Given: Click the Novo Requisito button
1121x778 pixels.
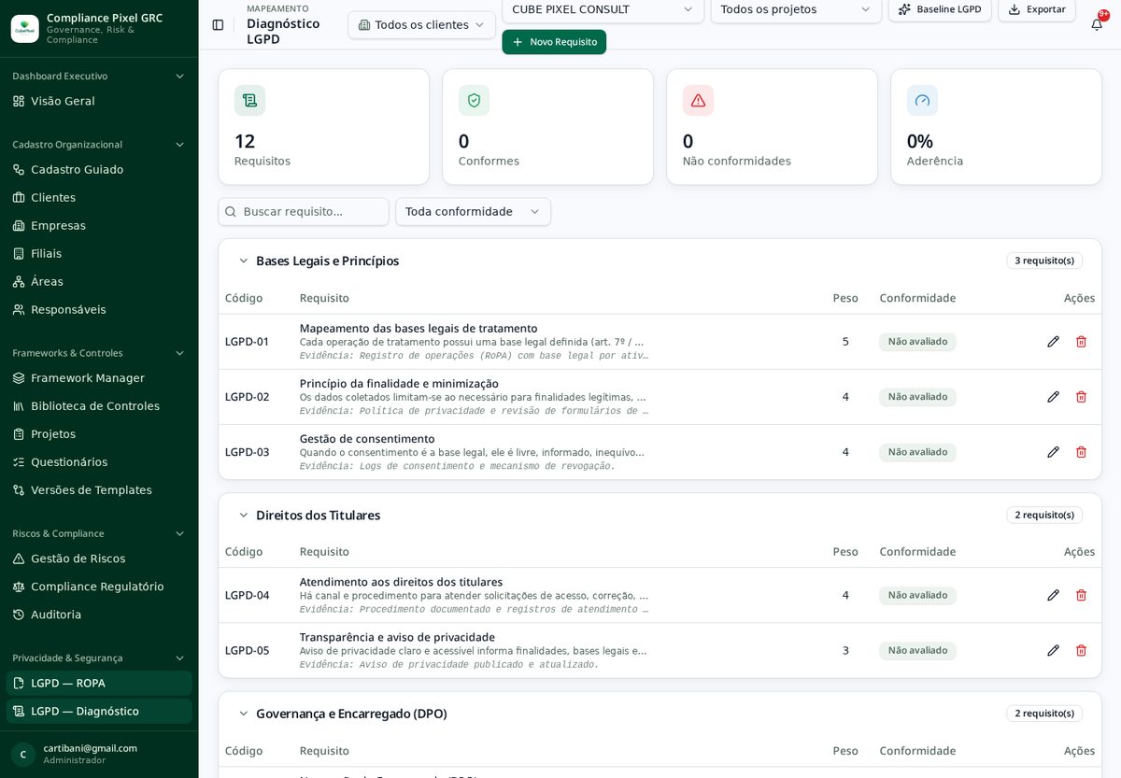Looking at the screenshot, I should click(x=554, y=42).
